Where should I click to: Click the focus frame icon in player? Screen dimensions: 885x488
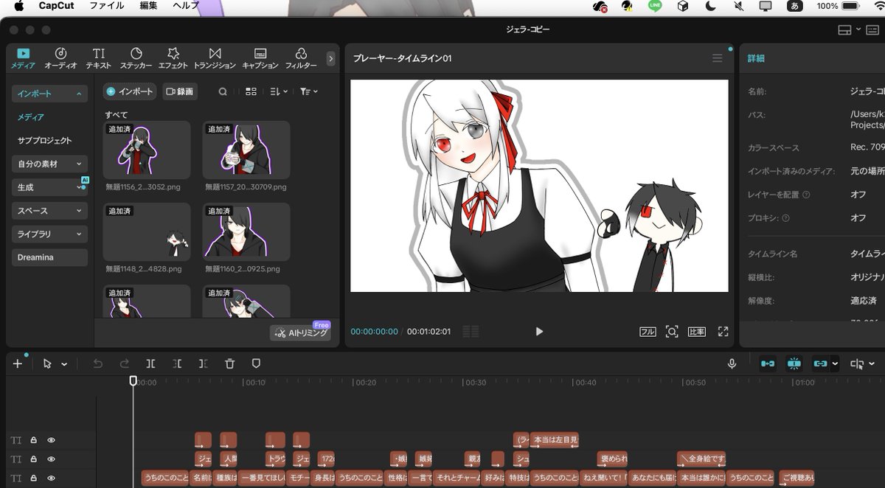click(x=672, y=332)
